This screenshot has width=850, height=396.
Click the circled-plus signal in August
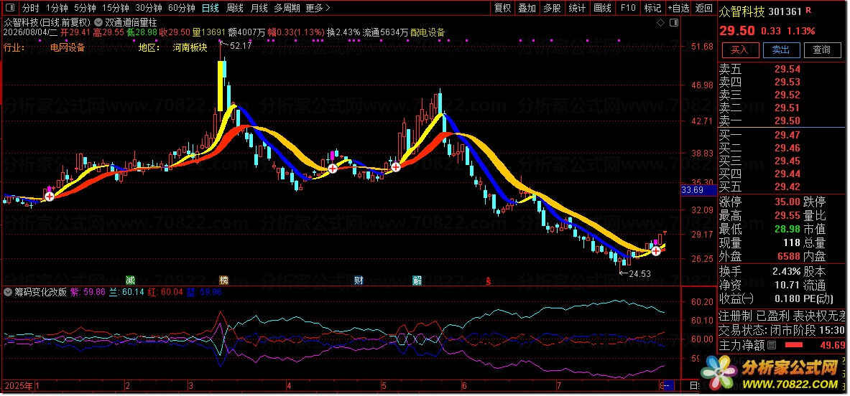656,250
